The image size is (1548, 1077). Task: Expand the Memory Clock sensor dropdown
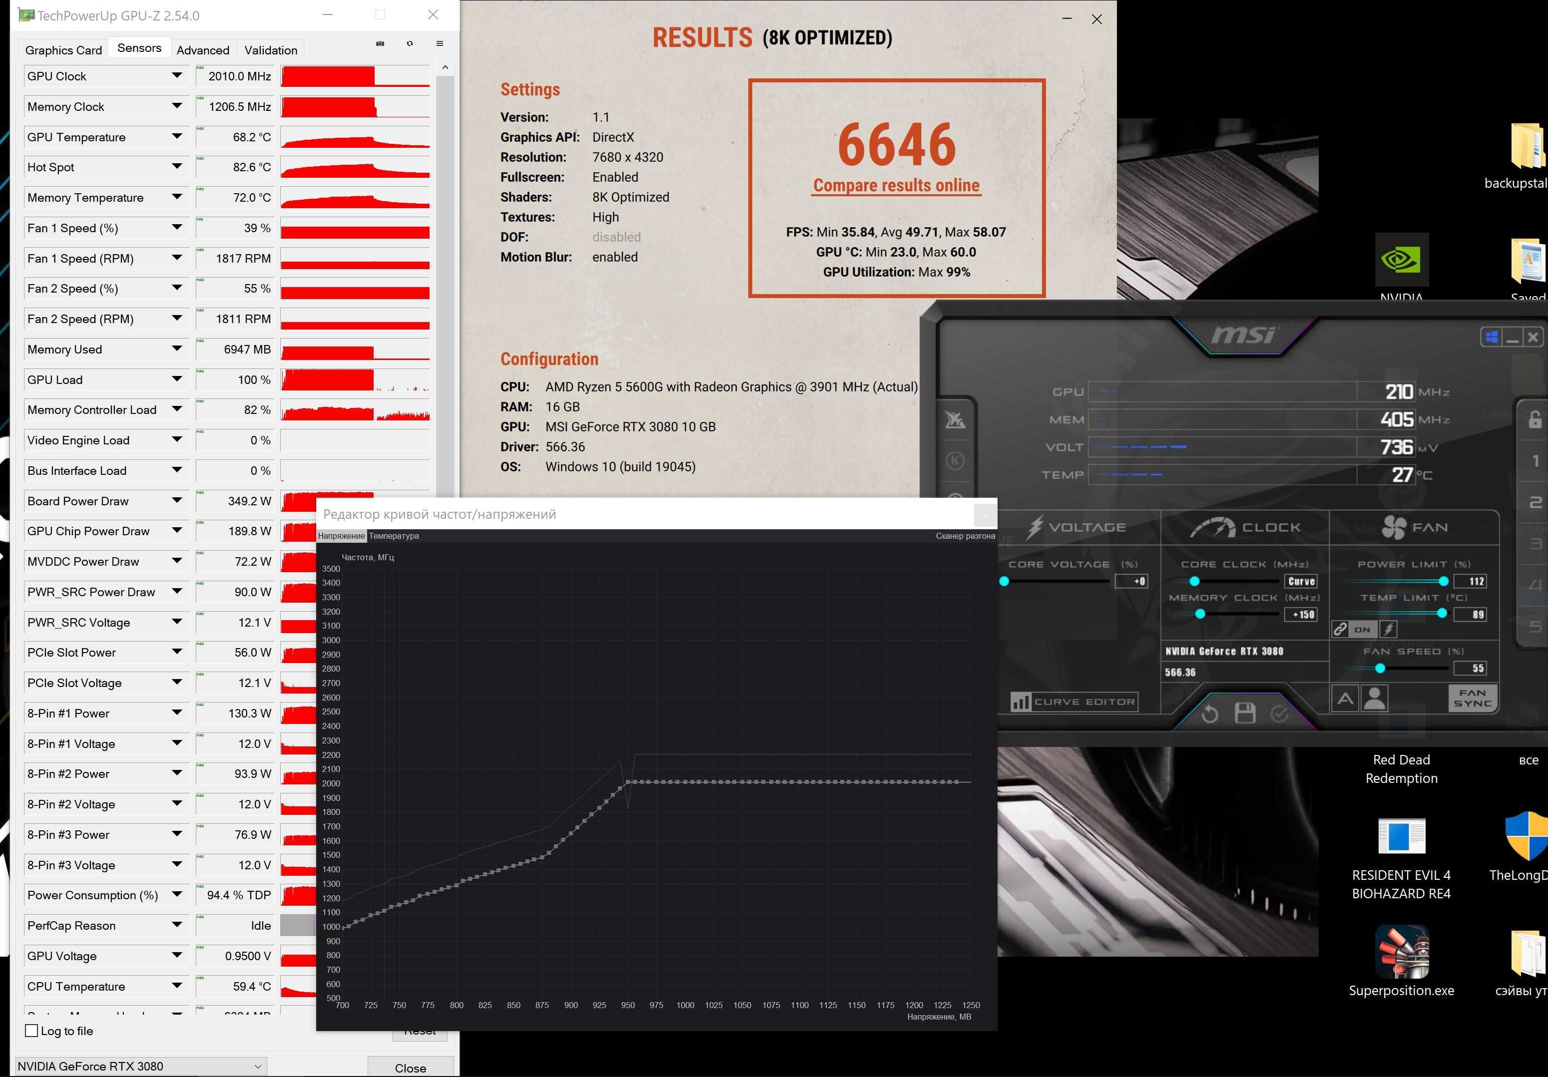[177, 106]
